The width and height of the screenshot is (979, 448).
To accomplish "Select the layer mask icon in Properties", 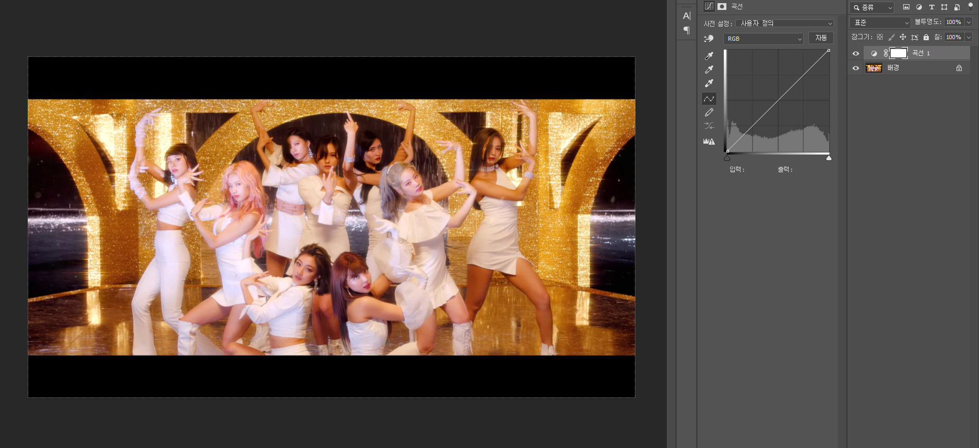I will pos(722,6).
